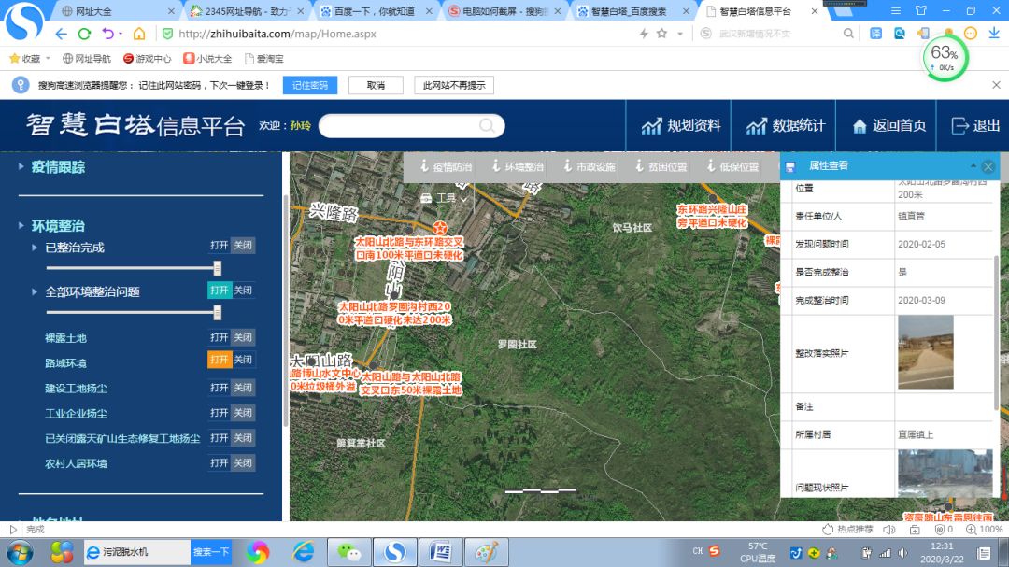This screenshot has width=1009, height=567.
Task: Turn off the 路域环境 layer
Action: click(242, 361)
